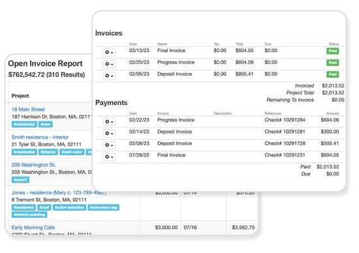Screen dimensions: 359x253
Task: Click reference Check# 10291284
Action: pyautogui.click(x=285, y=120)
